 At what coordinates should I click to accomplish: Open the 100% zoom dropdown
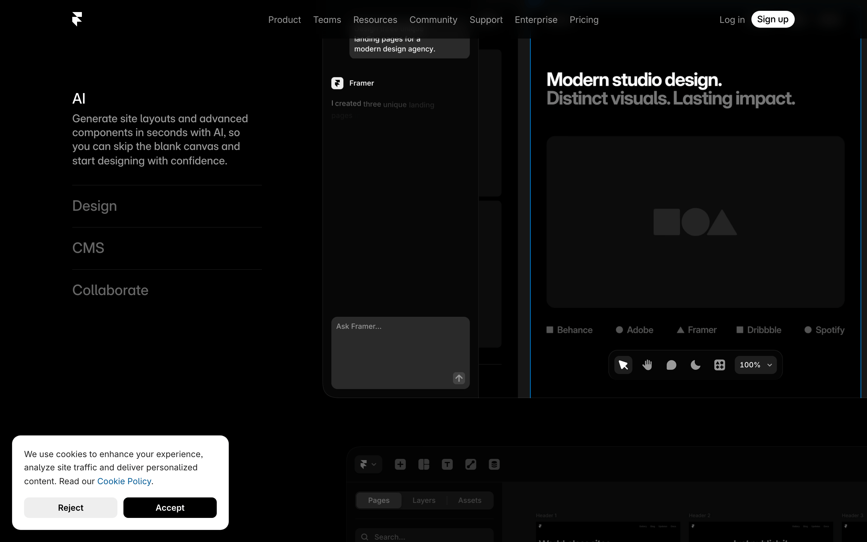pos(756,365)
